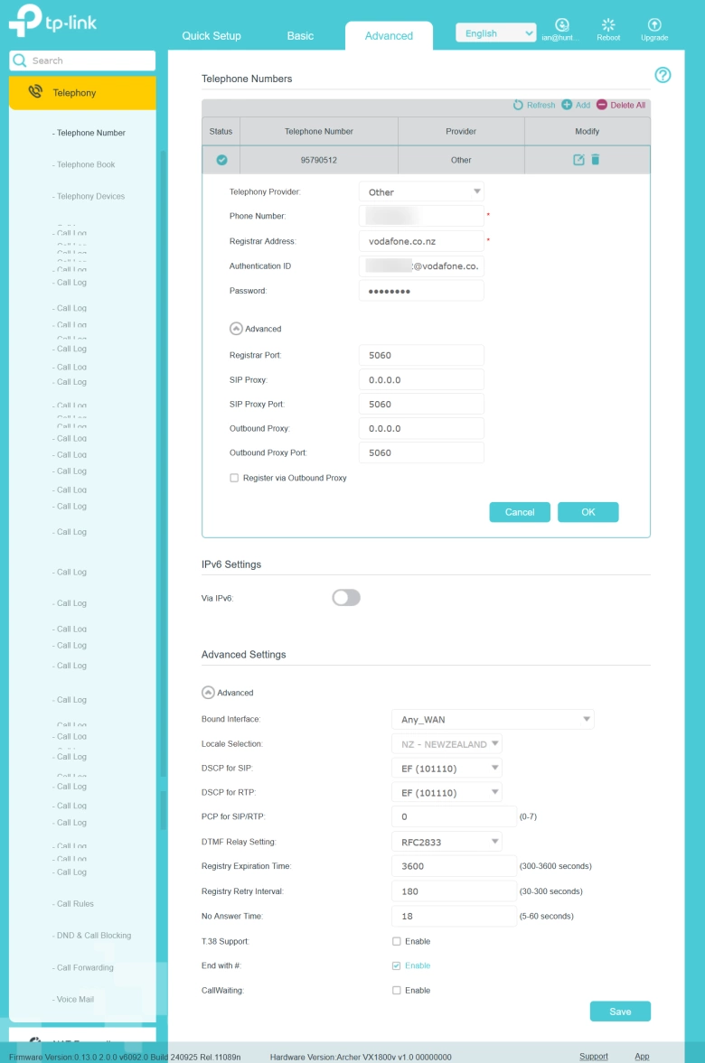Open DND & Call Blocking submenu
The image size is (705, 1063).
click(x=91, y=936)
